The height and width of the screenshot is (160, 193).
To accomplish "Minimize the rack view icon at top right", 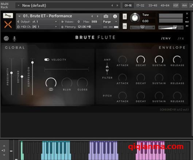I will (x=192, y=5).
